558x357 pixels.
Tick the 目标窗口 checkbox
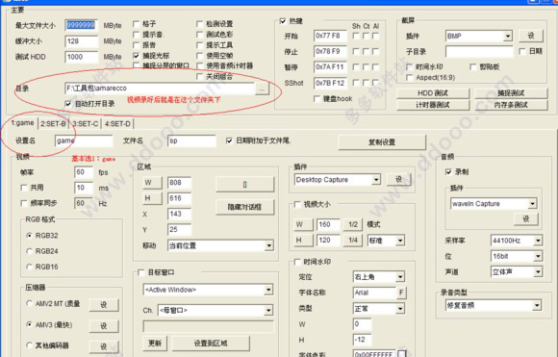tap(140, 272)
